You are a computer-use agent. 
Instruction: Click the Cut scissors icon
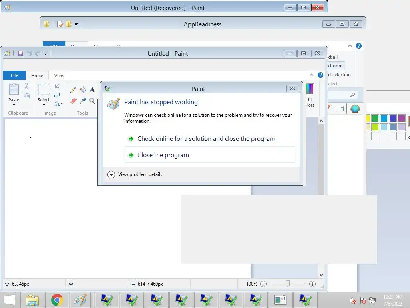point(27,86)
